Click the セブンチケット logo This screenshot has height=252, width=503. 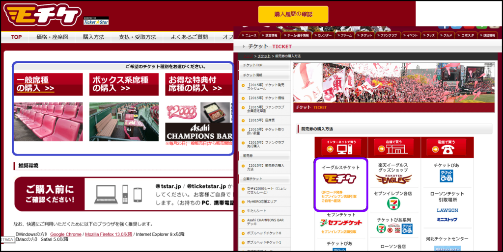coord(341,223)
